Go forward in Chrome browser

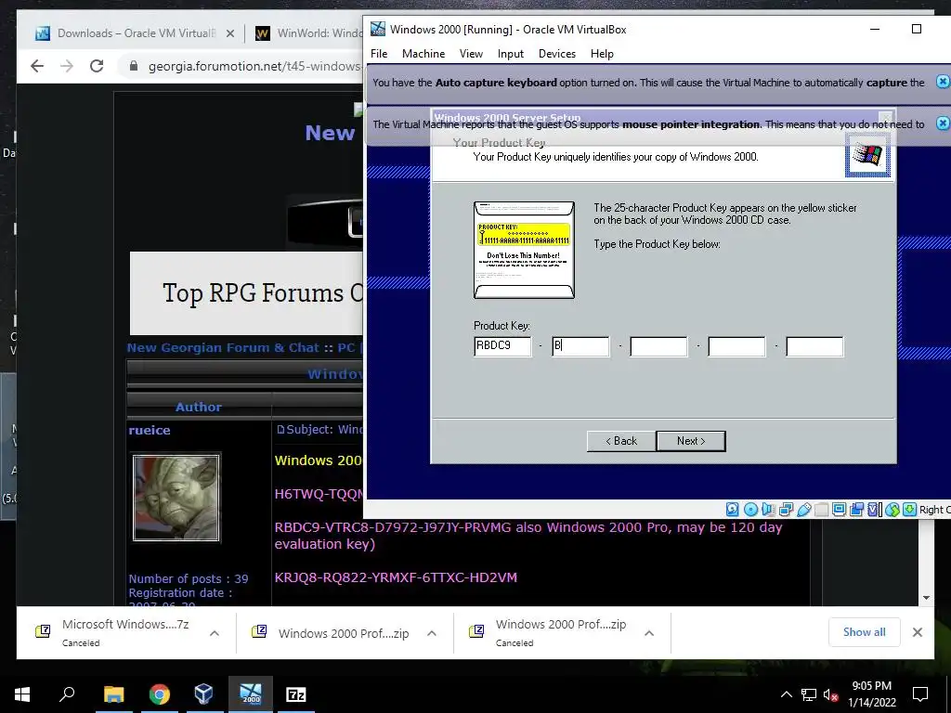tap(67, 66)
